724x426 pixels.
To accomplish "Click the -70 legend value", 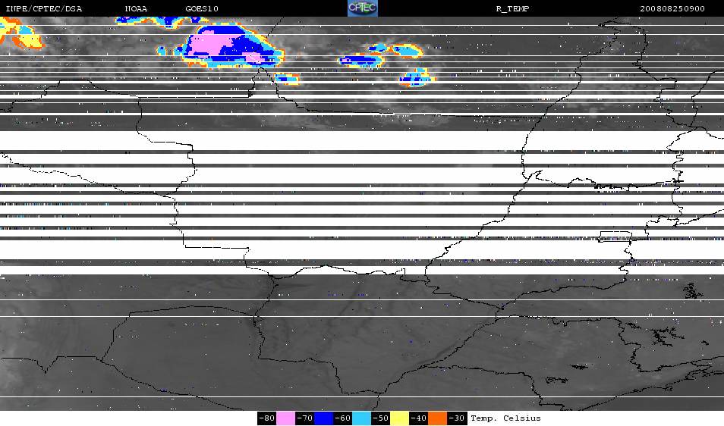I will pyautogui.click(x=305, y=418).
